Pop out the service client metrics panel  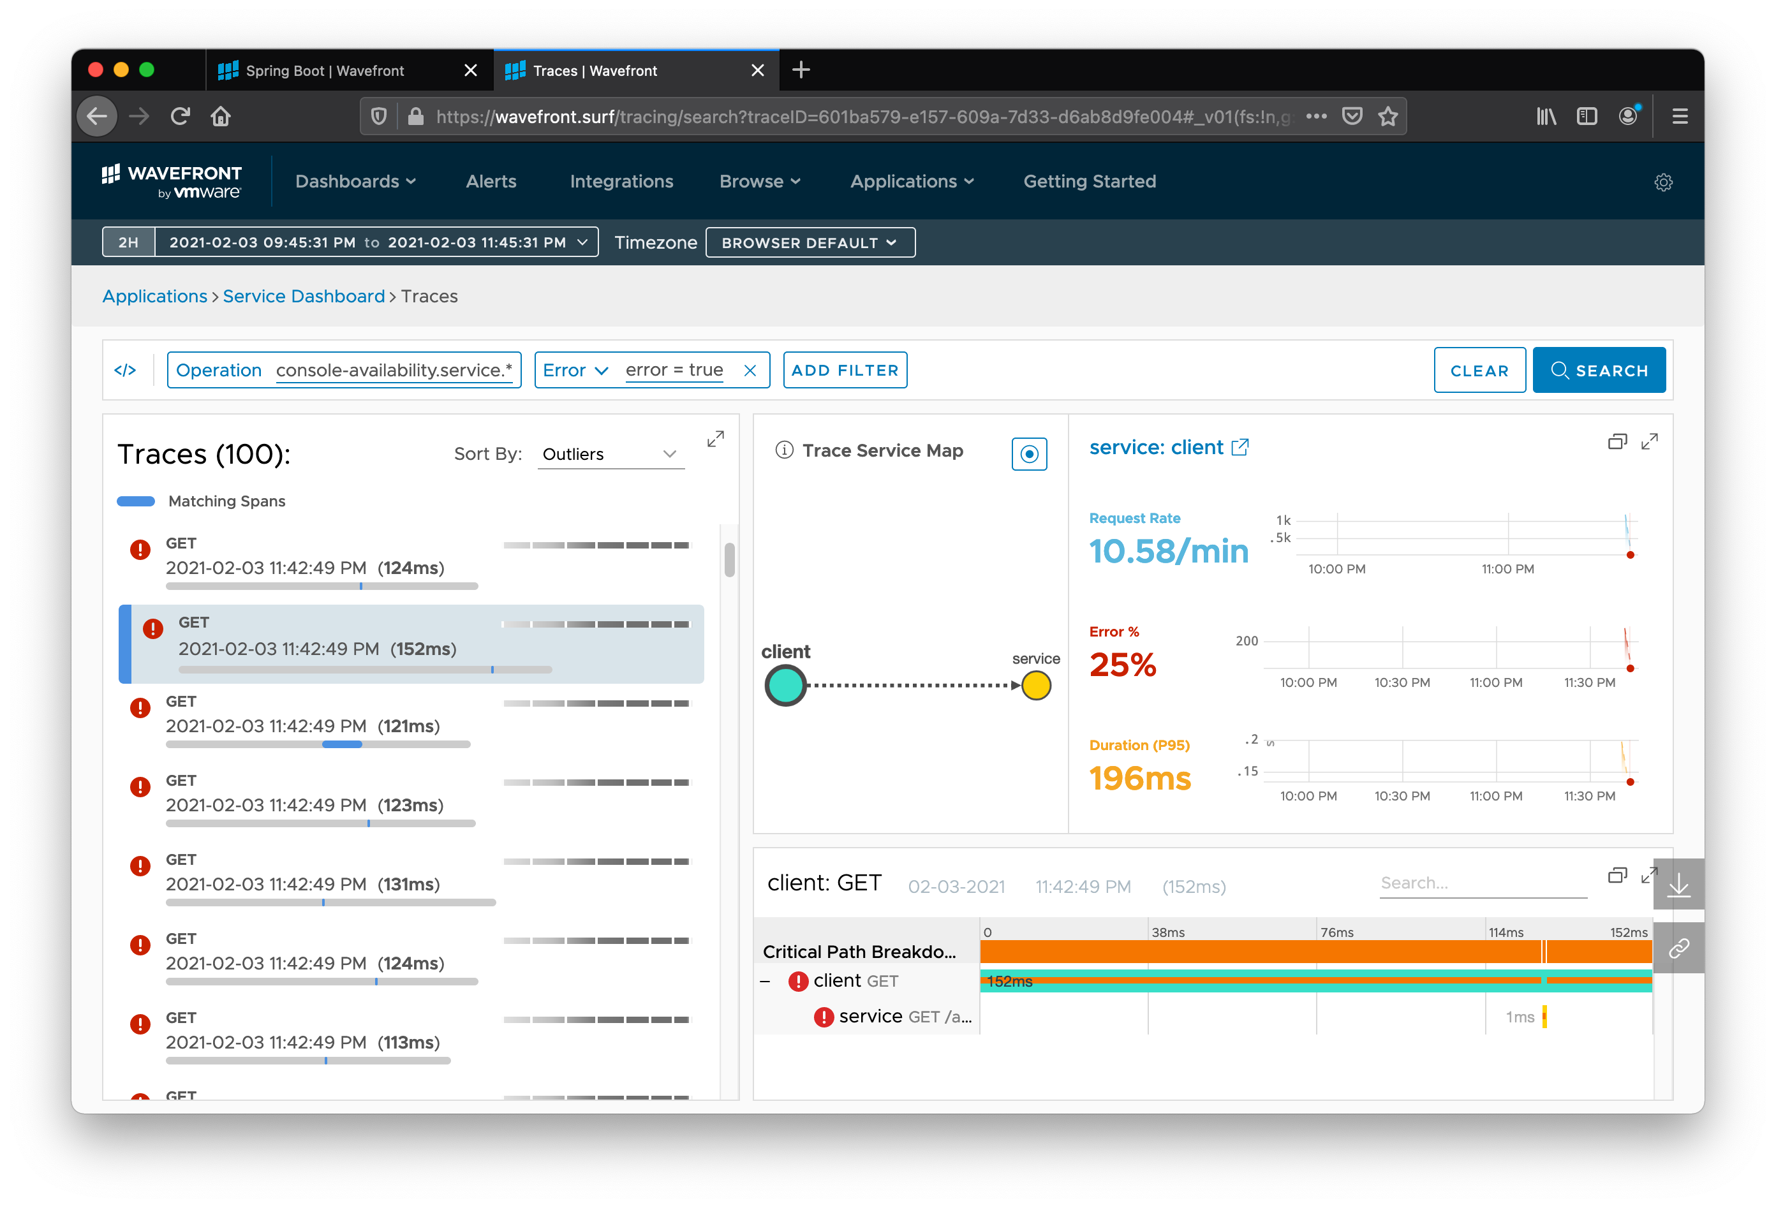[1617, 441]
